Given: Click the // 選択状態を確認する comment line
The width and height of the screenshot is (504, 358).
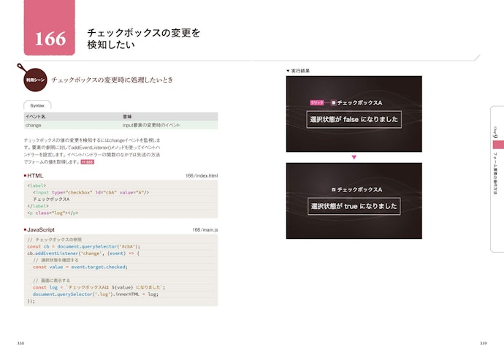Looking at the screenshot, I should click(56, 260).
